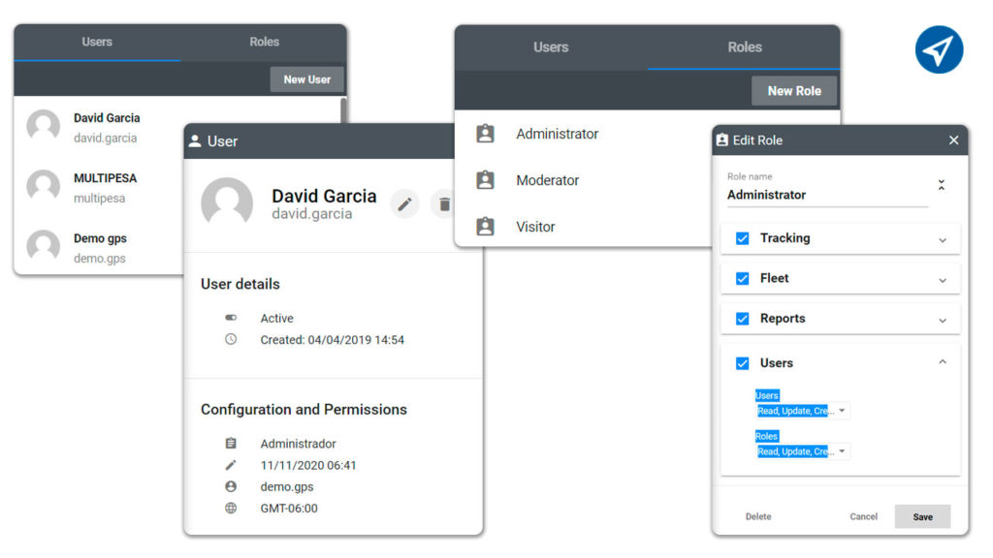Click the New Role button

(x=794, y=91)
